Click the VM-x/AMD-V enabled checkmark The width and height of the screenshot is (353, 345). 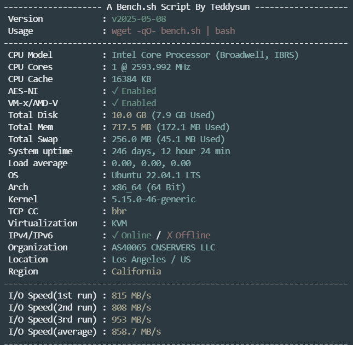tap(115, 103)
